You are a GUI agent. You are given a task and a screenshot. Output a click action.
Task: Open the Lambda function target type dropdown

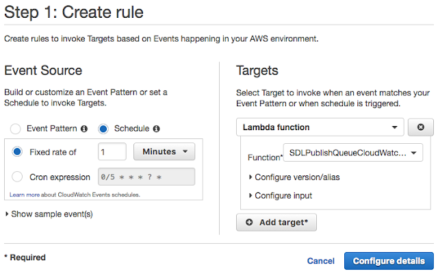click(320, 127)
